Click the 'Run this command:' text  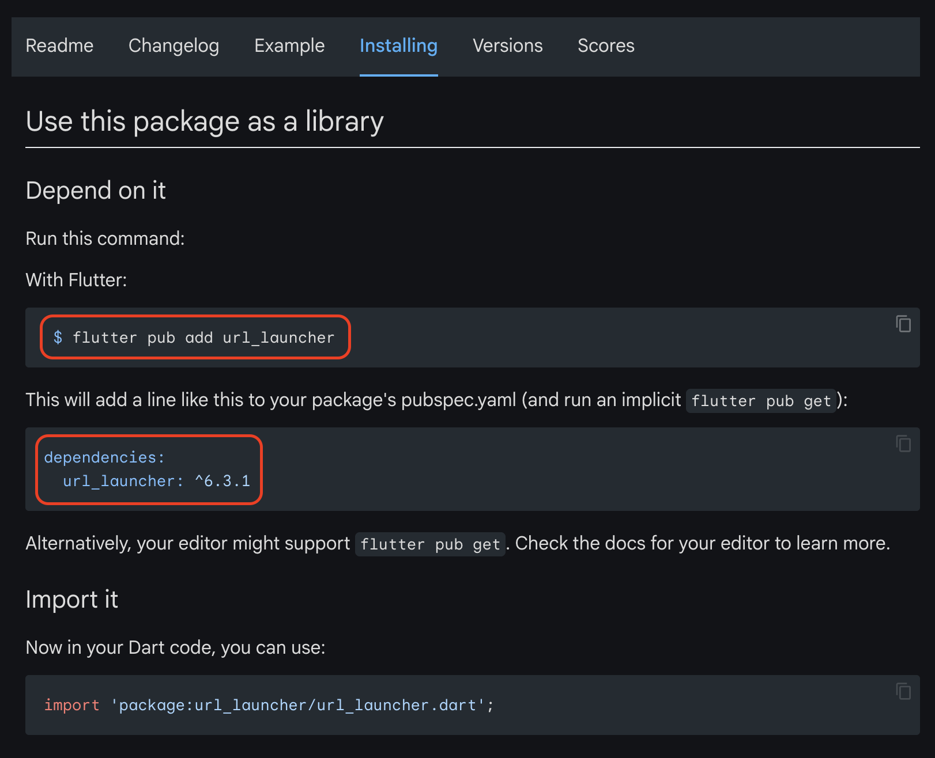pyautogui.click(x=105, y=238)
